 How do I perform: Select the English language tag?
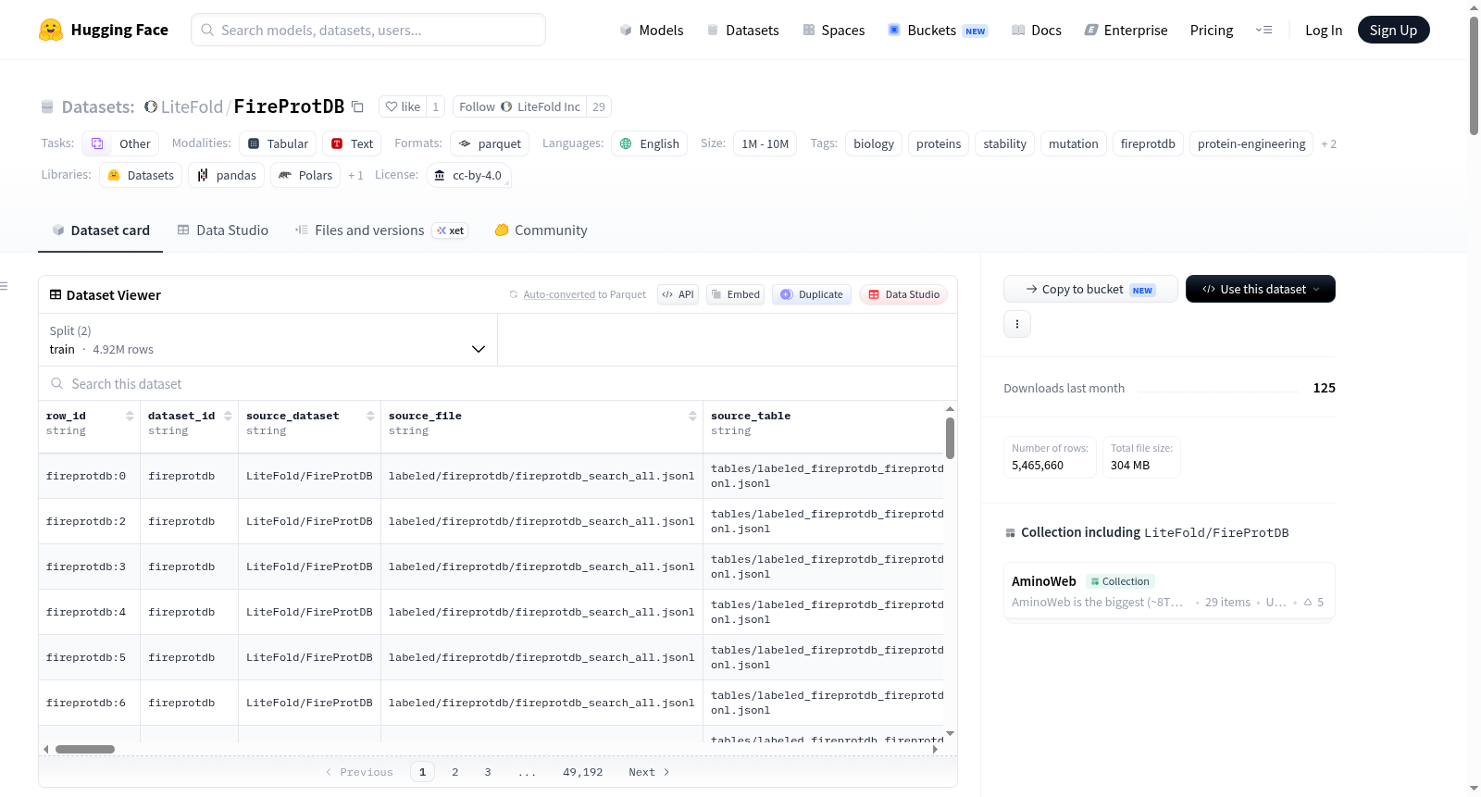pos(649,143)
